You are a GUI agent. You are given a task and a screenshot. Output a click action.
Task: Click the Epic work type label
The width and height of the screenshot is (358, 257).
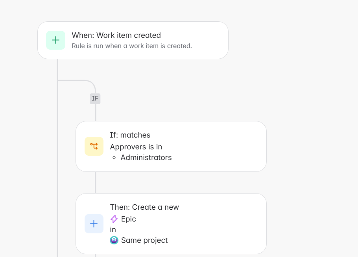point(129,219)
